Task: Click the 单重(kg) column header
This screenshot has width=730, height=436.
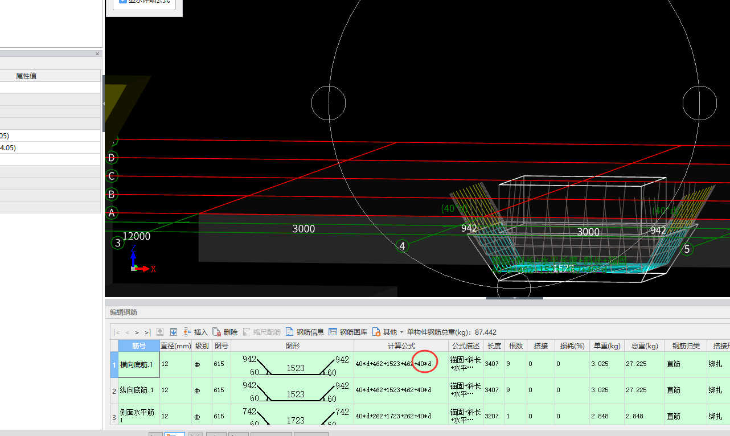Action: point(606,345)
